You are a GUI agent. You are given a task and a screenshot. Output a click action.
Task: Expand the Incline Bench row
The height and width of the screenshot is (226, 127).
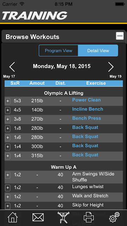point(8,111)
